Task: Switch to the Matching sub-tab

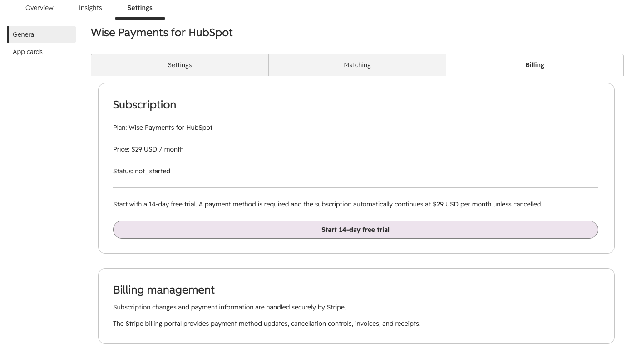Action: click(357, 65)
